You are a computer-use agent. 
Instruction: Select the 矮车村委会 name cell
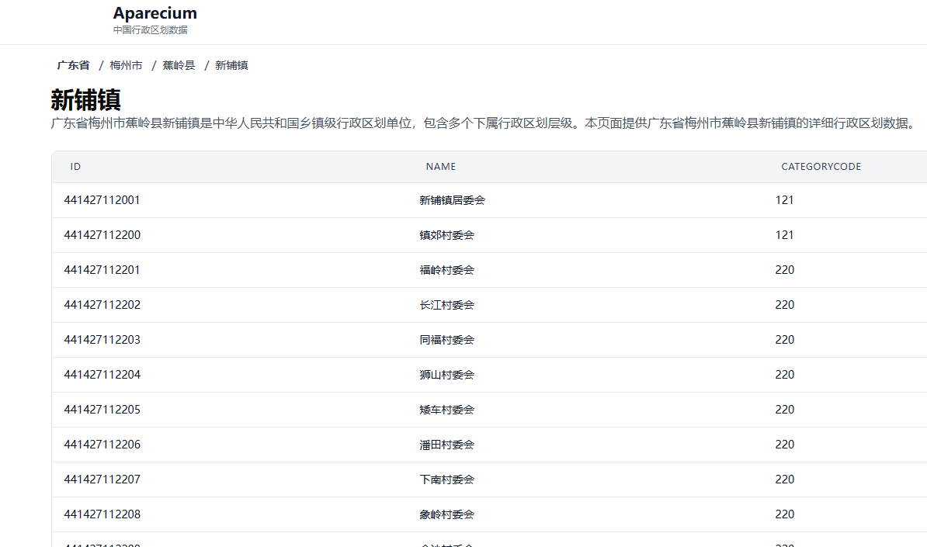[x=446, y=410]
